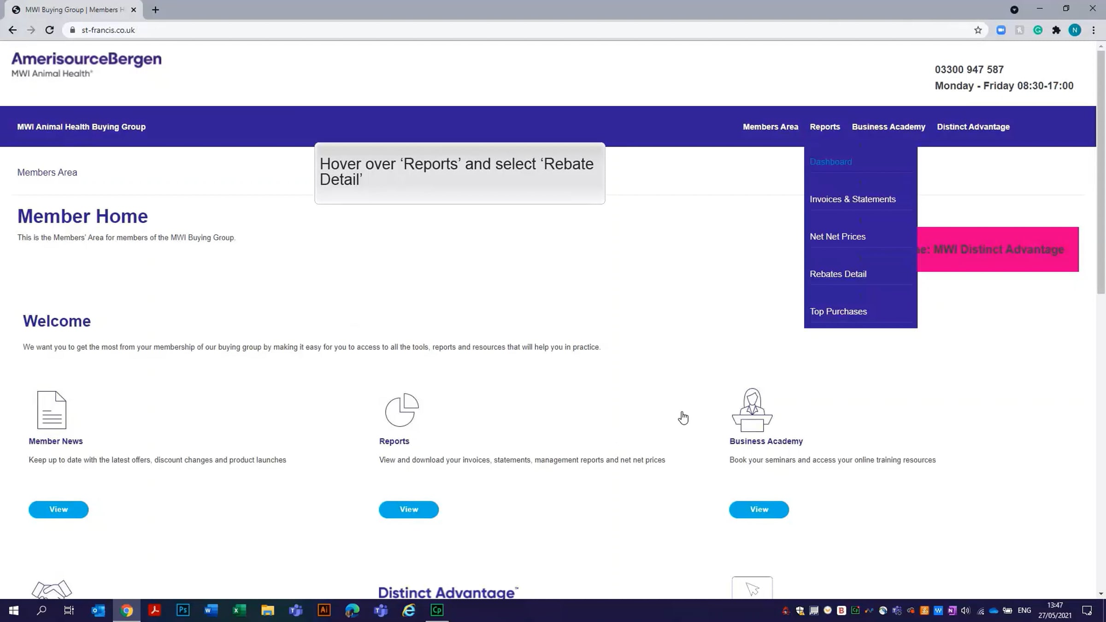Screen dimensions: 1106x622
Task: Open Distinct Advantage in the navigation bar
Action: [x=973, y=127]
